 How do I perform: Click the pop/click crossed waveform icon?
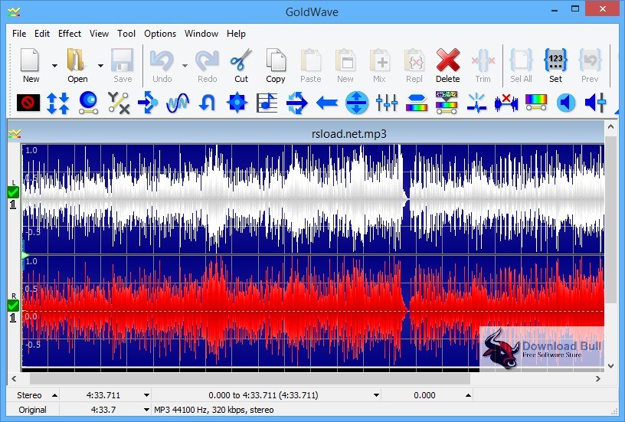[506, 103]
